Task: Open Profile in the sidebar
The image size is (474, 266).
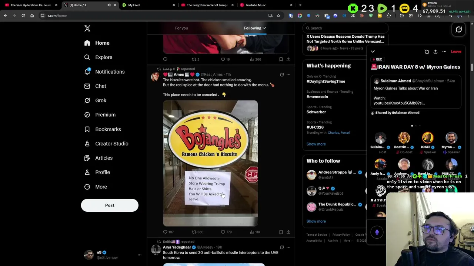Action: click(97, 172)
